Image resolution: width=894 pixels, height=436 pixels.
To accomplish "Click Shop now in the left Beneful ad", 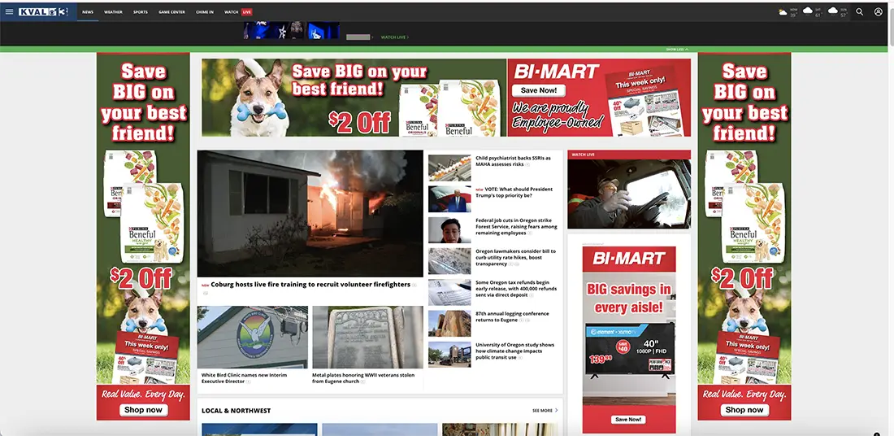I will click(143, 410).
